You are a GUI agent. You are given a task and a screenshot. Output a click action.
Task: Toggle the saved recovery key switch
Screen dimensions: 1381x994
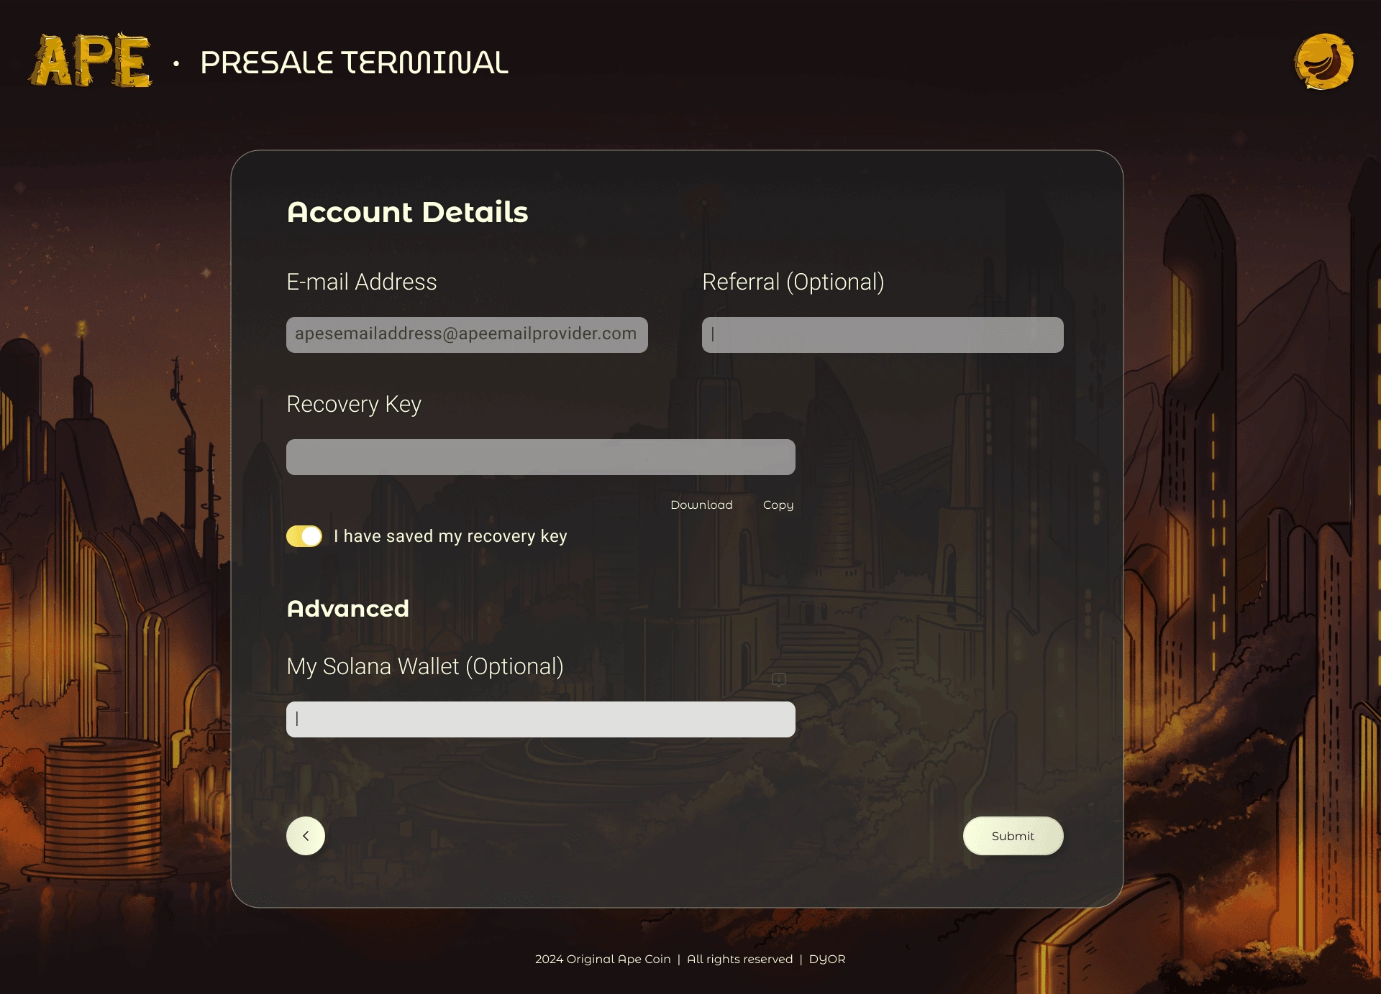(x=304, y=536)
